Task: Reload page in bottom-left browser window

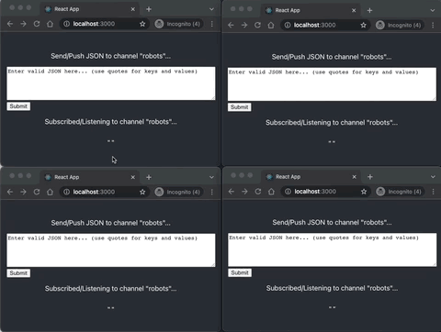Action: pyautogui.click(x=37, y=192)
